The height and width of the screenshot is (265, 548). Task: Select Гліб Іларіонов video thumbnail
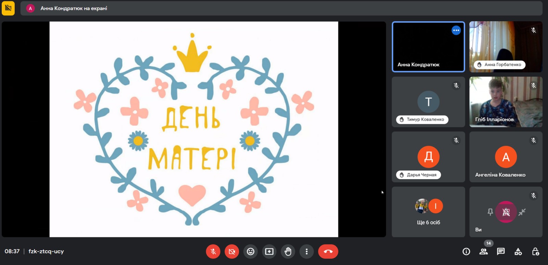click(x=506, y=102)
